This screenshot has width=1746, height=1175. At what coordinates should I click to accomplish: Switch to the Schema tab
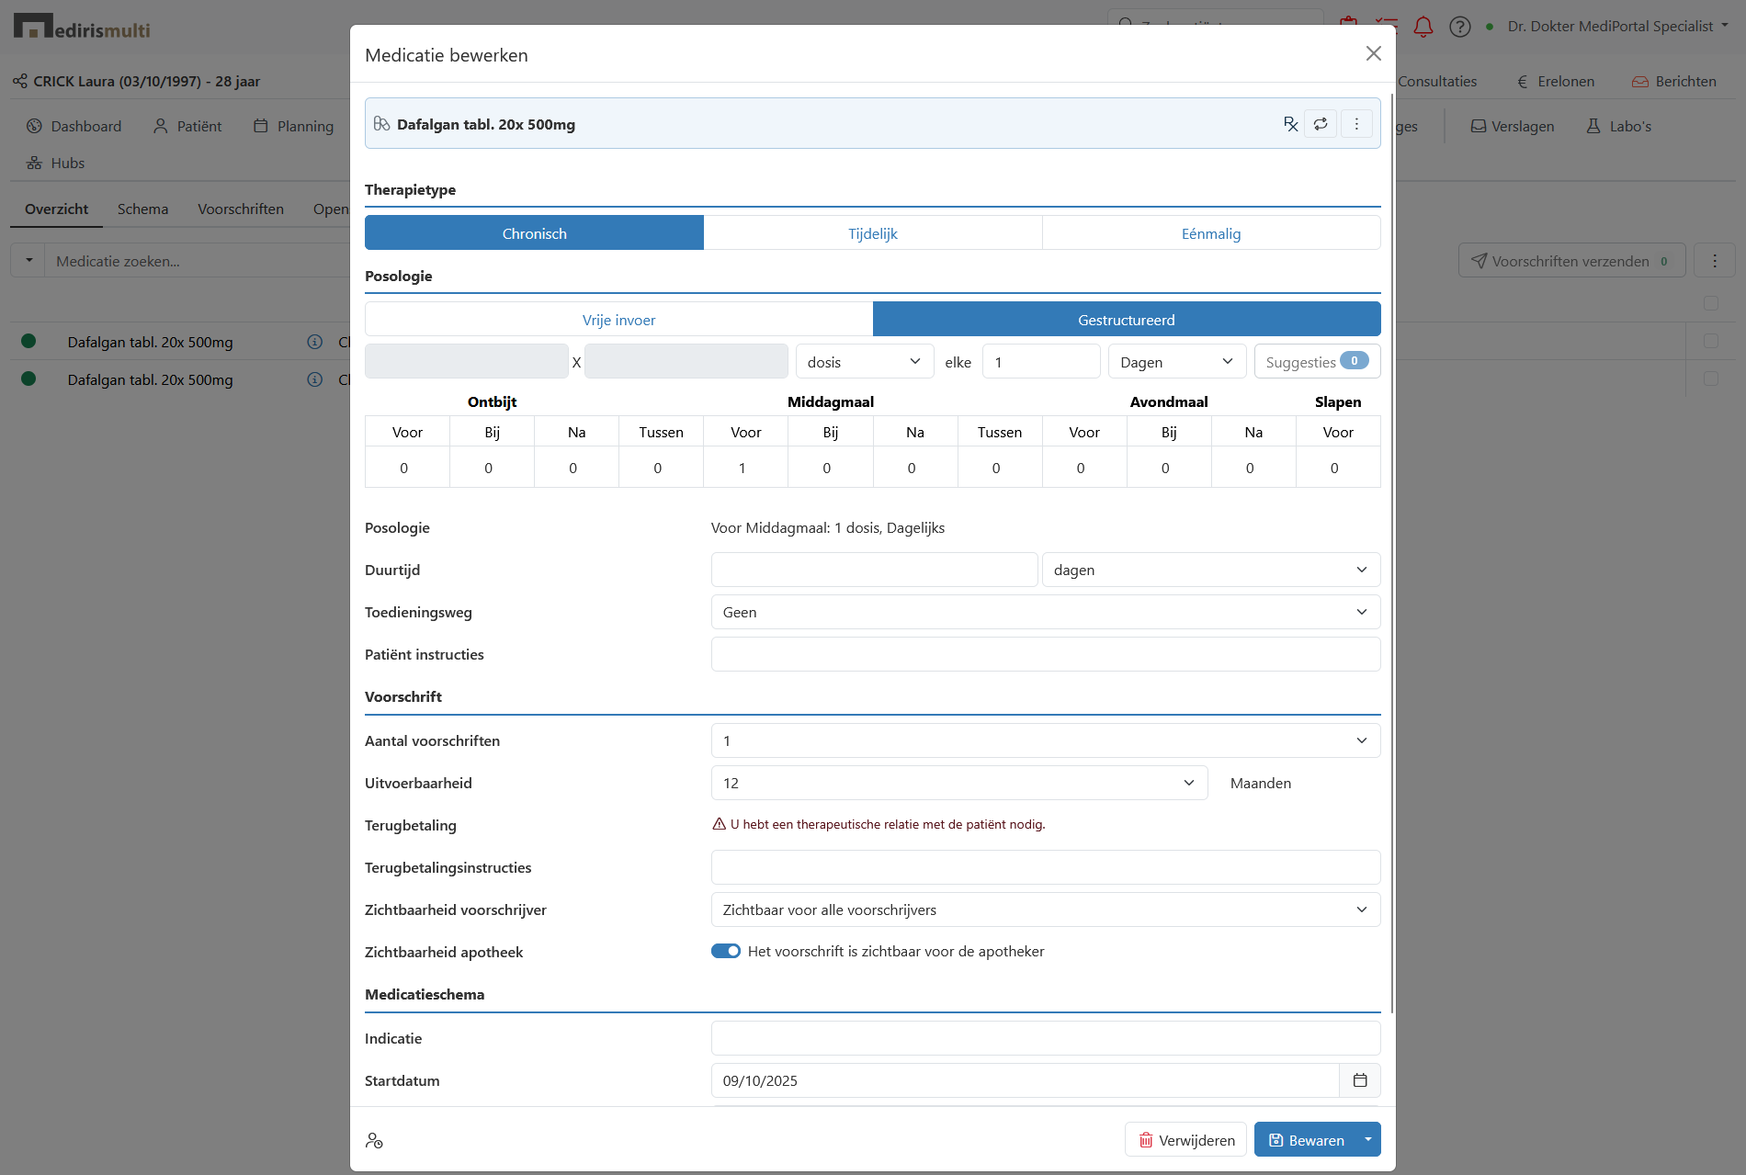tap(142, 209)
